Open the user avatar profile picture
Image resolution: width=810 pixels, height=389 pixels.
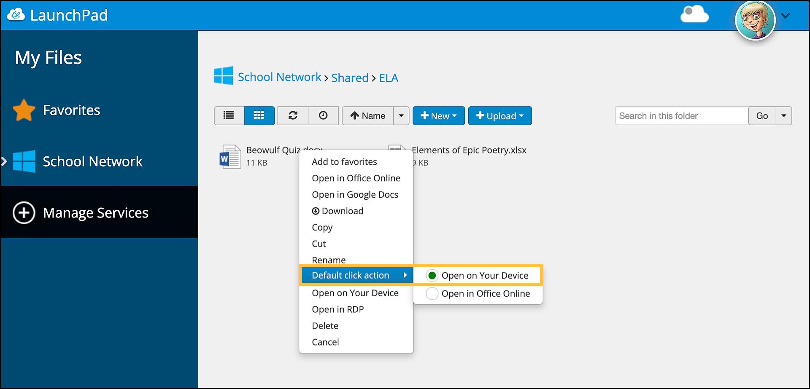click(755, 20)
